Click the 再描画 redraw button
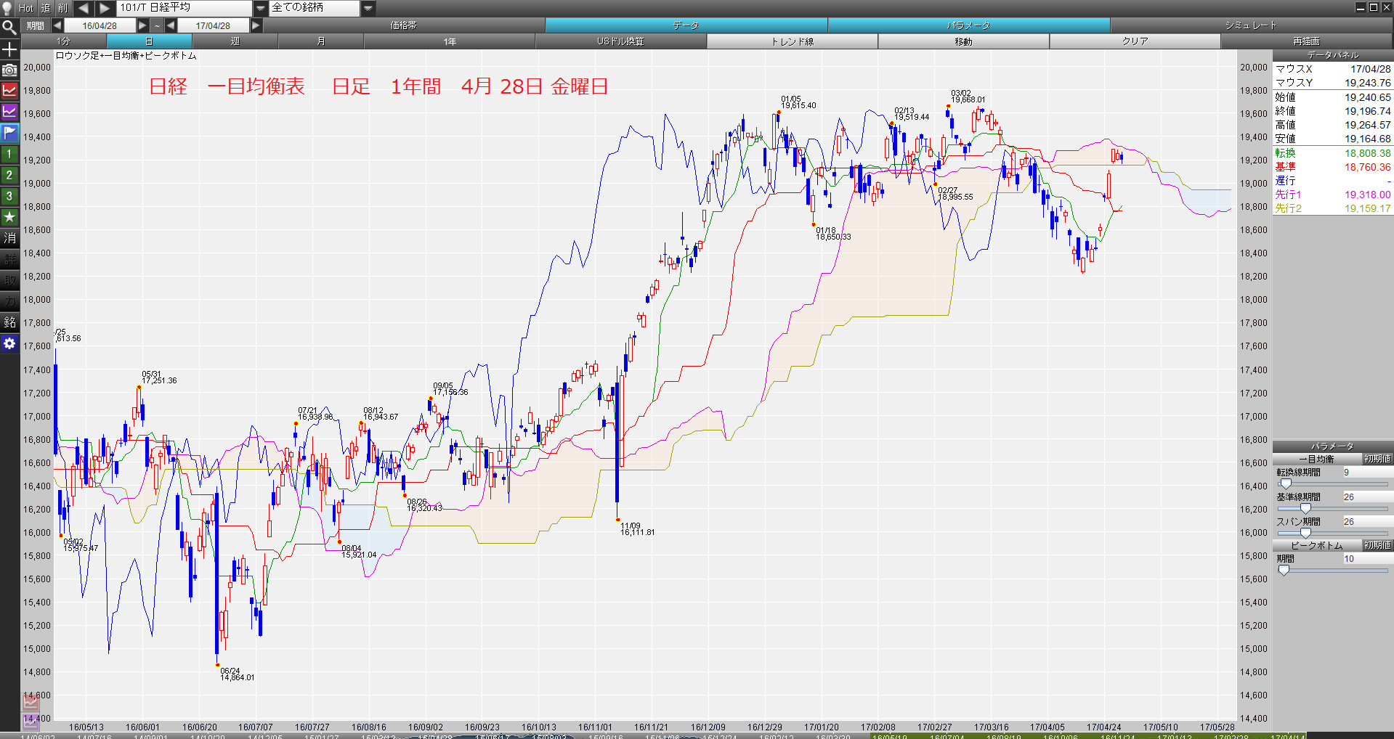This screenshot has width=1394, height=739. click(x=1306, y=41)
